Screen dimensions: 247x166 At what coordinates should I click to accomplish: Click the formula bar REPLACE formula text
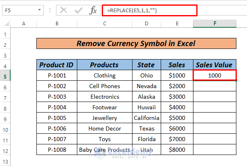131,10
